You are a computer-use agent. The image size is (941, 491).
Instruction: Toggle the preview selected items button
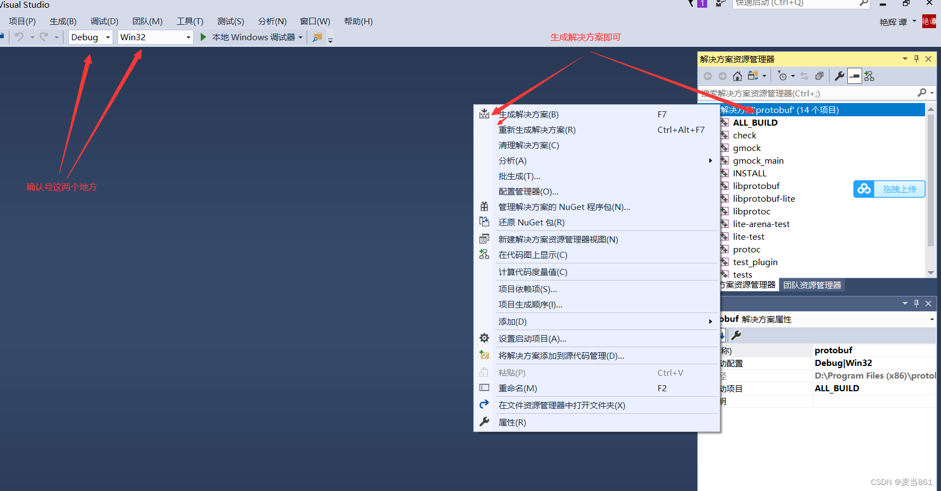click(854, 76)
